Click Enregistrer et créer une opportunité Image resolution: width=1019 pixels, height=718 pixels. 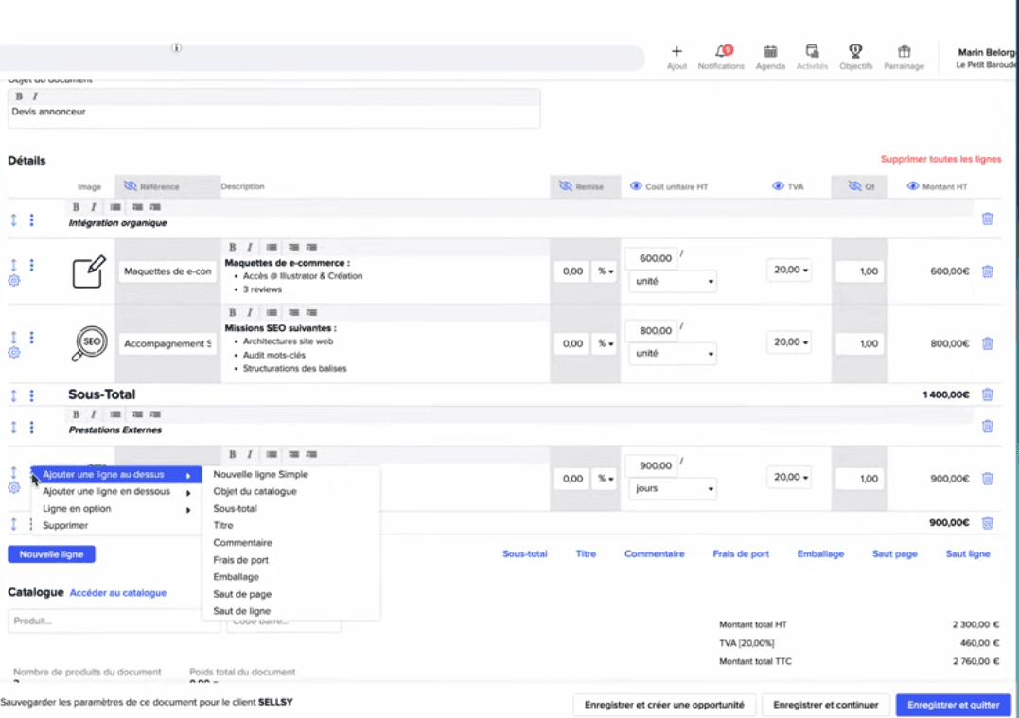point(664,705)
